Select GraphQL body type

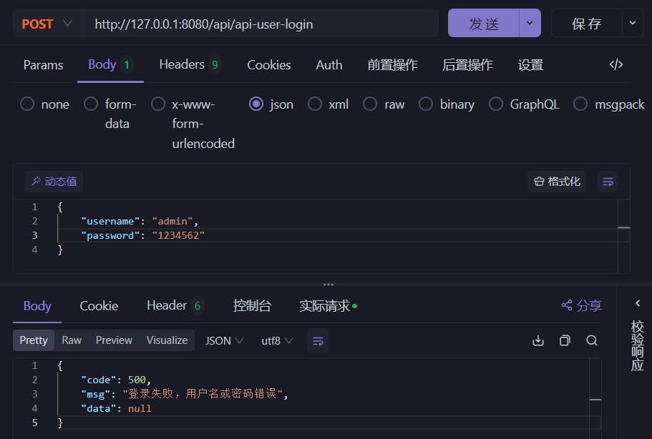point(496,104)
